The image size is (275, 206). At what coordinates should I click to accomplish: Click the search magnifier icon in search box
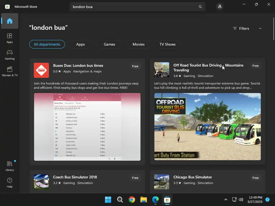(200, 7)
